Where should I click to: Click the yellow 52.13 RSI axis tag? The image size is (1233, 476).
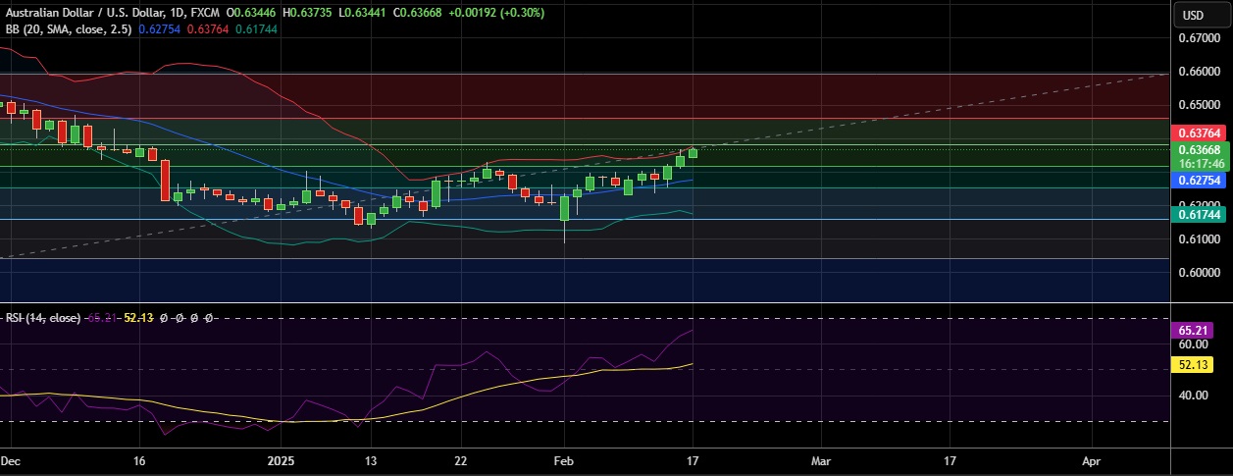(x=1193, y=364)
